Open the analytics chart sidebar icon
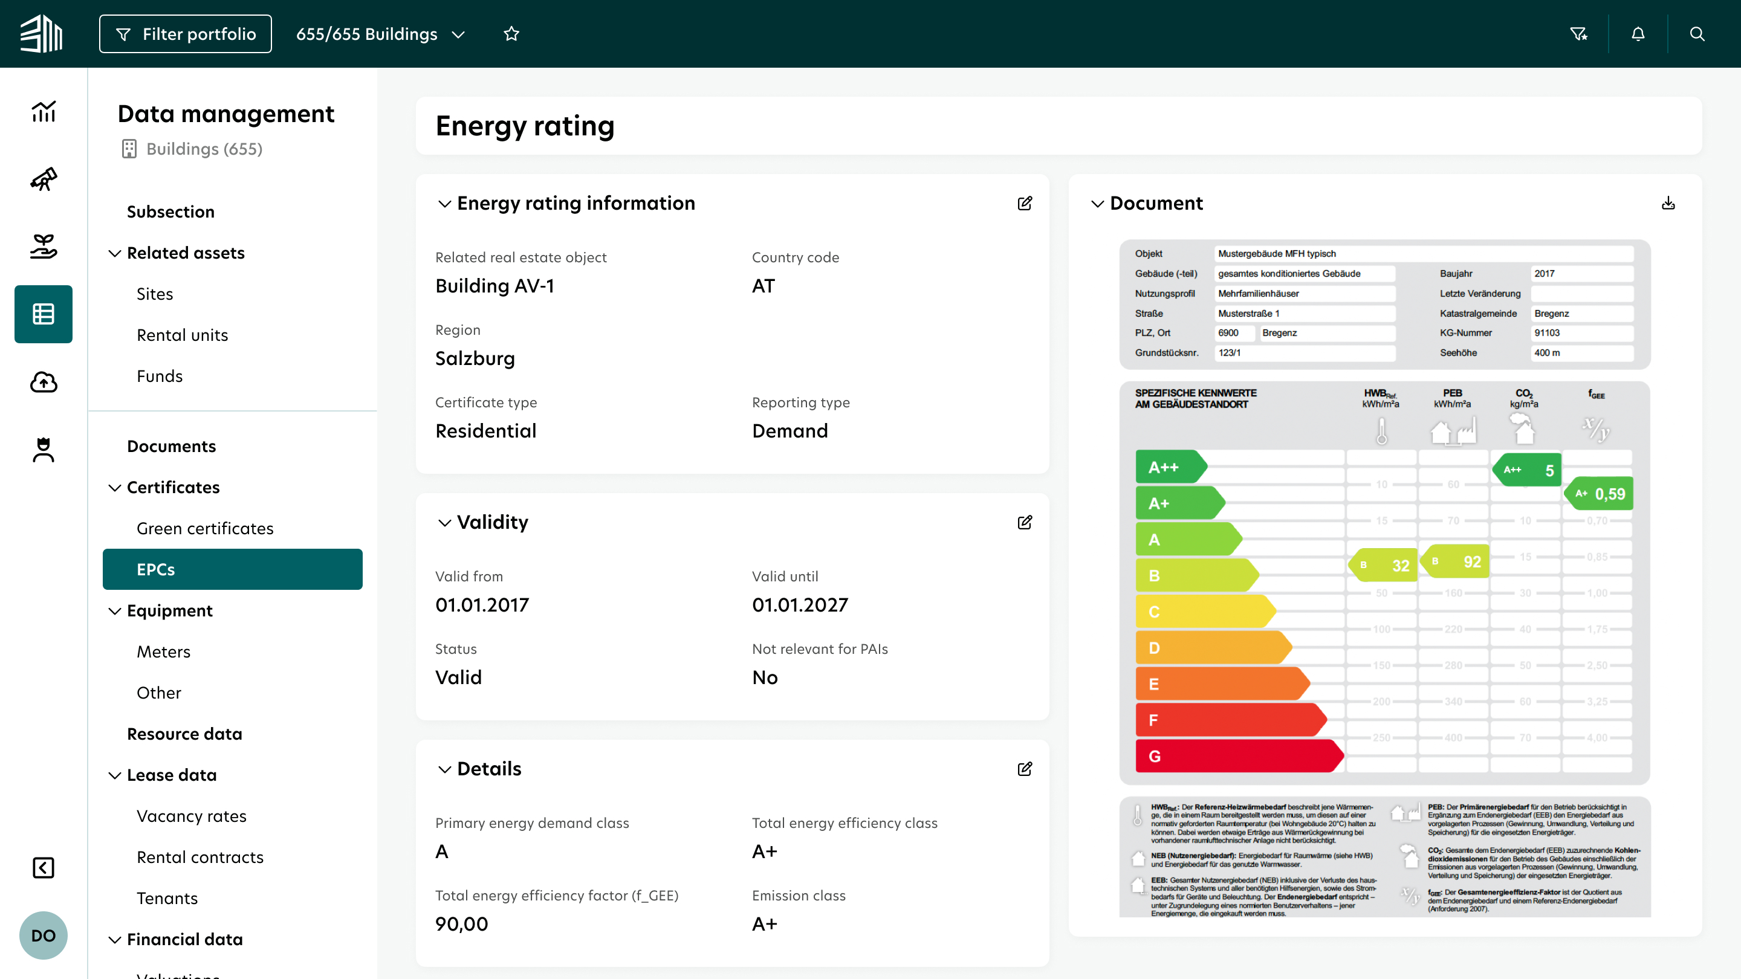The width and height of the screenshot is (1741, 979). (44, 111)
